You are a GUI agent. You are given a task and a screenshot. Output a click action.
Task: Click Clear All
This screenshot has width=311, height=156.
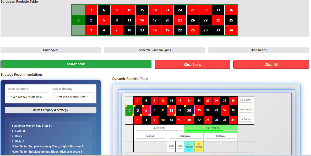pyautogui.click(x=271, y=64)
